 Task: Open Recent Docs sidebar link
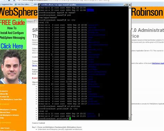5,112
